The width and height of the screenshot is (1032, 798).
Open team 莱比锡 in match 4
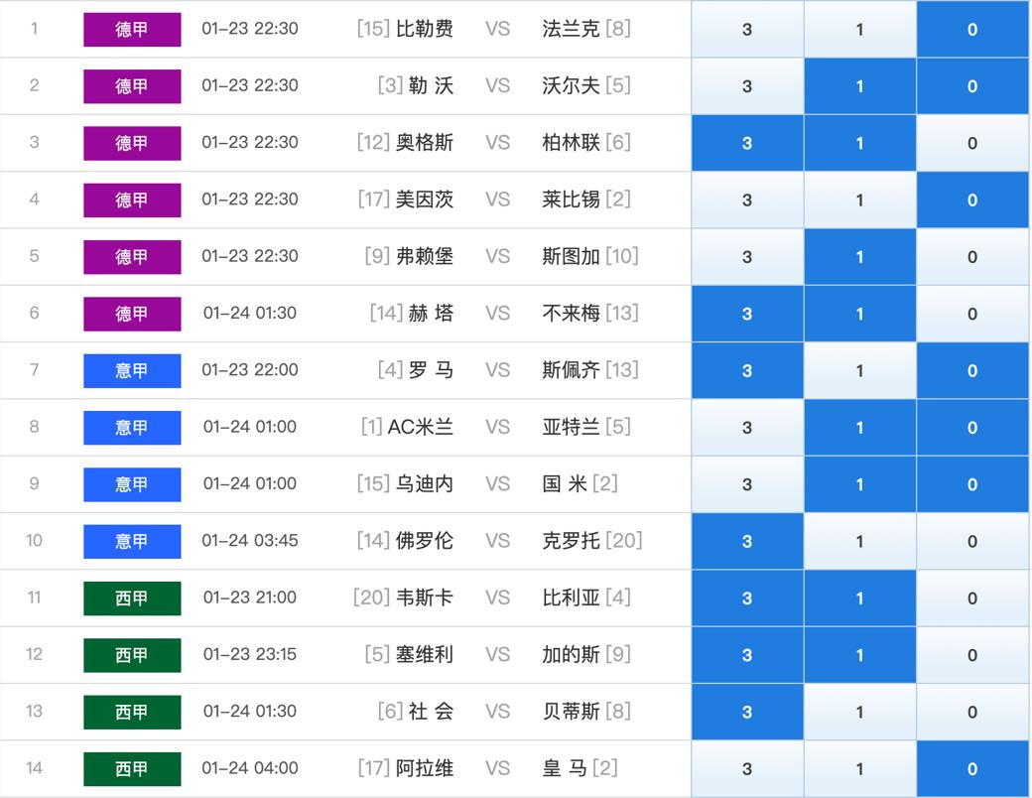coord(571,199)
